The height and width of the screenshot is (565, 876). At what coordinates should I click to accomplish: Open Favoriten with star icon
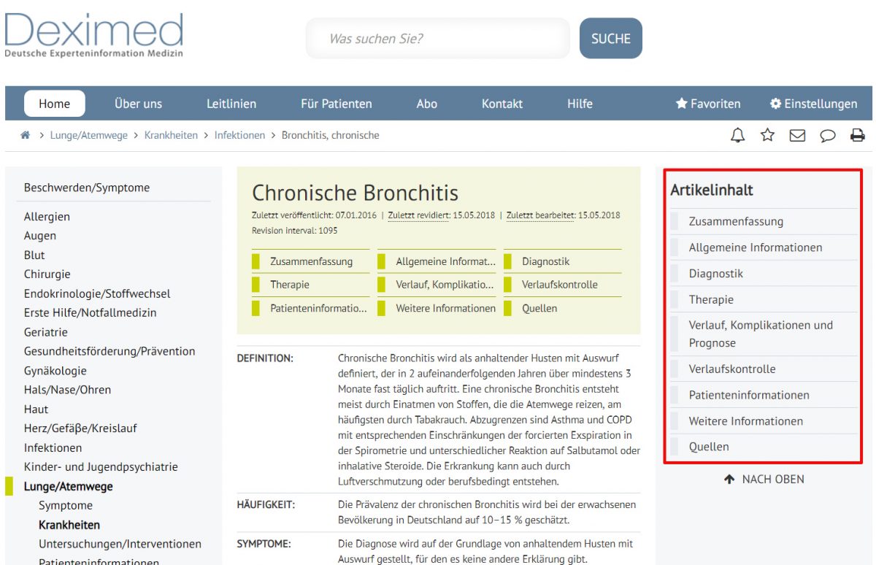point(708,104)
